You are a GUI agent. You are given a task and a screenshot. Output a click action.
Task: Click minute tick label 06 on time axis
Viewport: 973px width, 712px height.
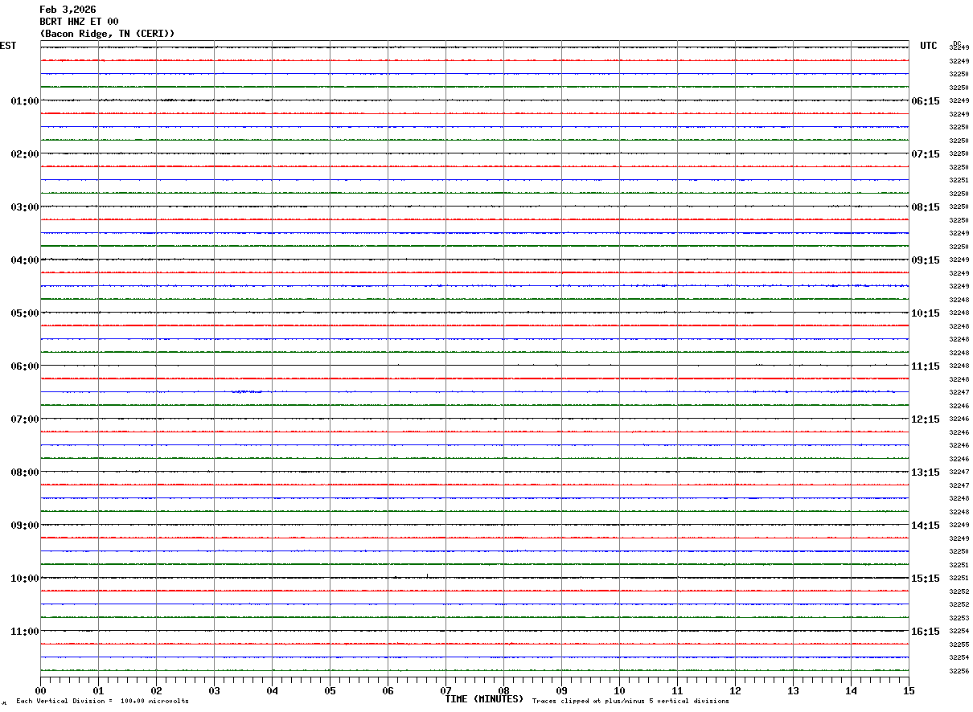pos(388,690)
